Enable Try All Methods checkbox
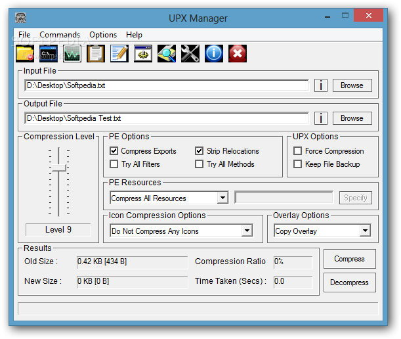401x339 pixels. tap(200, 164)
